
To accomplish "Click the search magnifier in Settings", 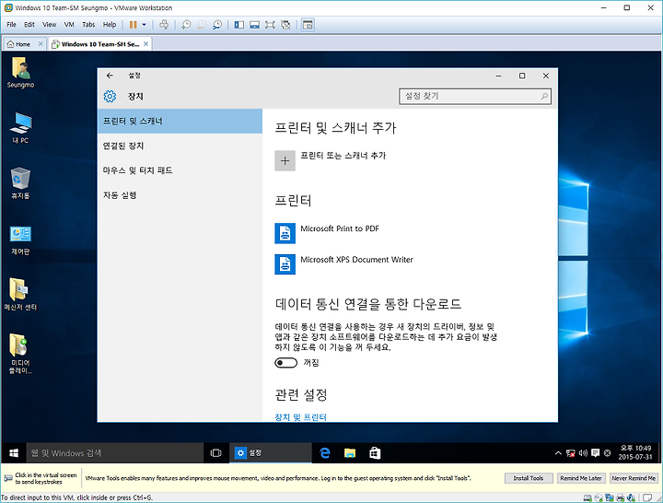I will tap(544, 97).
